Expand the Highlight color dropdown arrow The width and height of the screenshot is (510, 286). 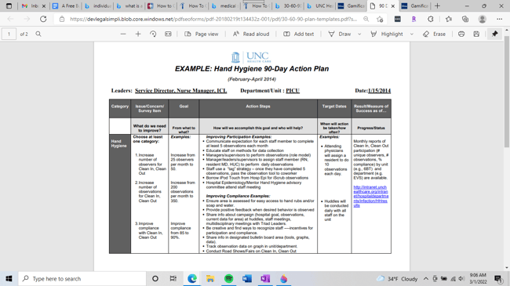tap(411, 34)
